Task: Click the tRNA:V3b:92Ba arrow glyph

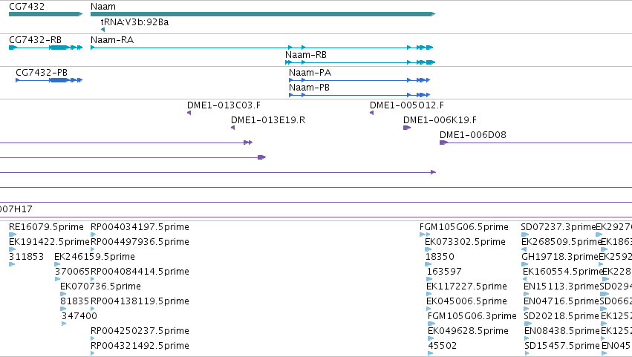Action: point(102,30)
